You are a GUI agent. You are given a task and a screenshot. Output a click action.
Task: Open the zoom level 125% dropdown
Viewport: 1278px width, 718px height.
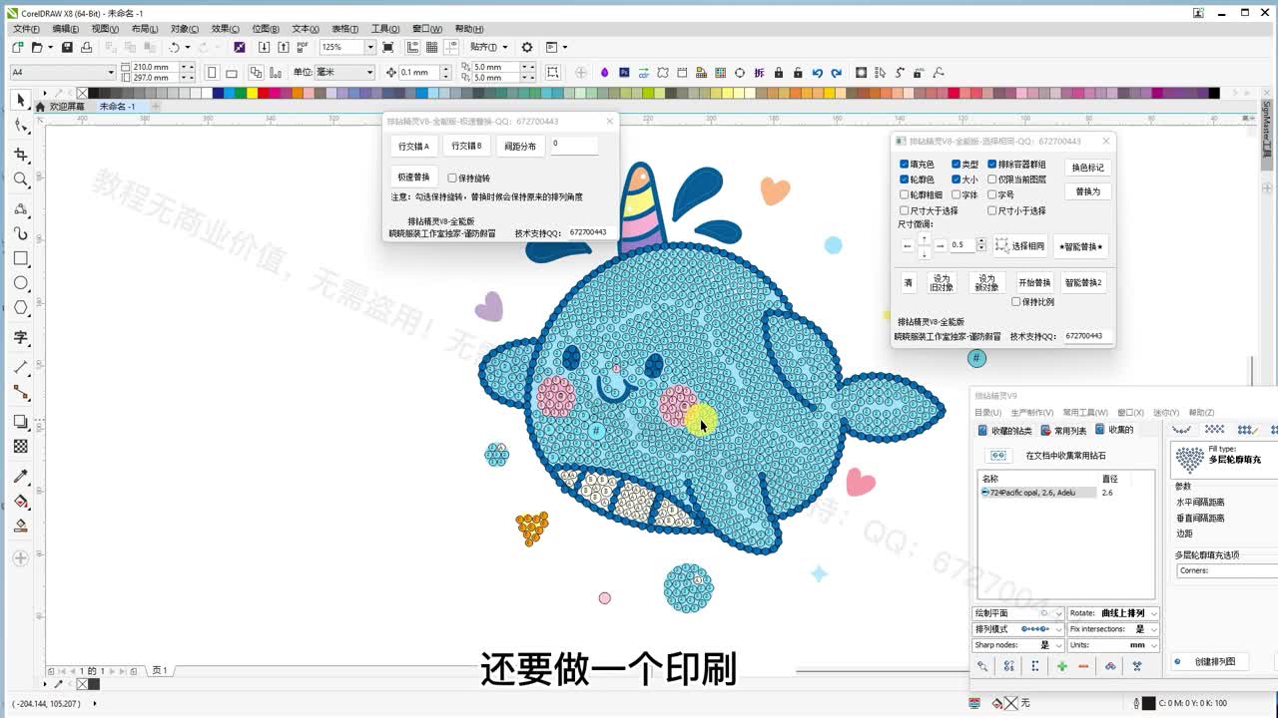click(x=370, y=47)
